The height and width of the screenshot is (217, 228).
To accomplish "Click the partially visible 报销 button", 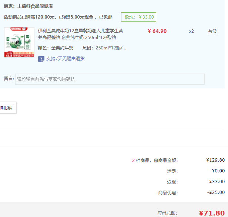I will click(x=8, y=108).
